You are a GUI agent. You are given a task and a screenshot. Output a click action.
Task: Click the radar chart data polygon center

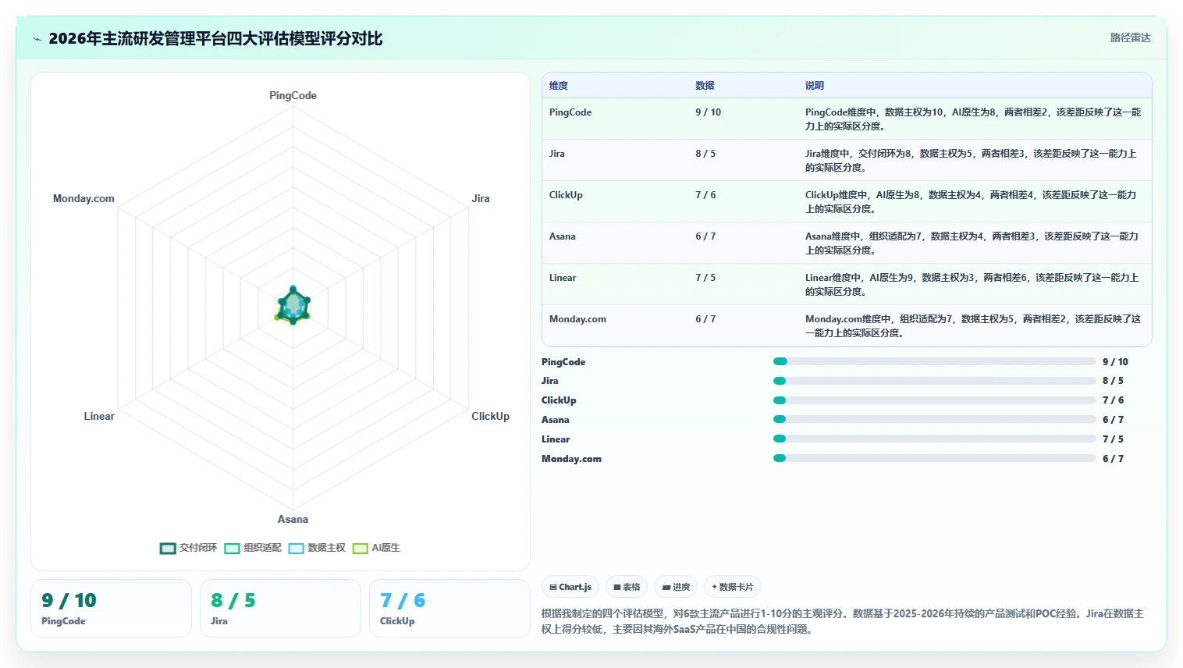point(293,306)
